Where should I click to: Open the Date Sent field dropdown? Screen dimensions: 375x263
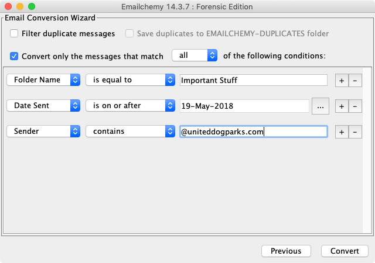[x=43, y=105]
